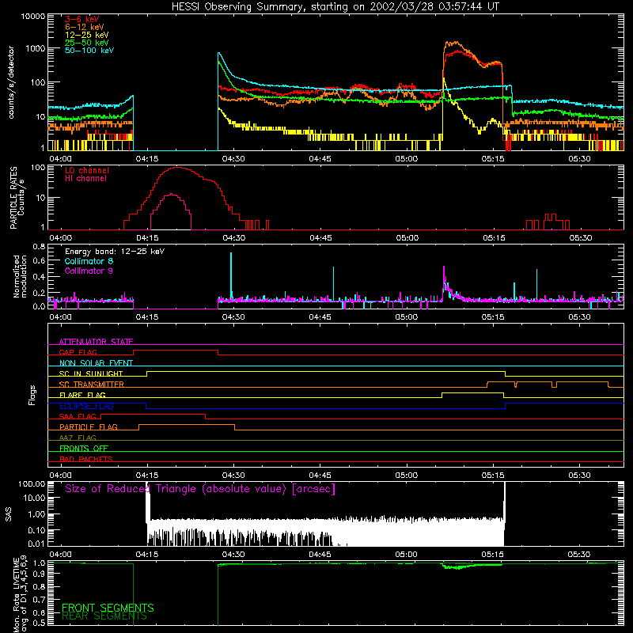Click the SAA FLAG label

(78, 416)
